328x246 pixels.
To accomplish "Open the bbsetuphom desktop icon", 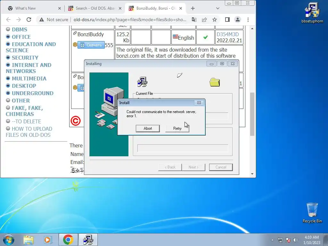I will pyautogui.click(x=312, y=13).
